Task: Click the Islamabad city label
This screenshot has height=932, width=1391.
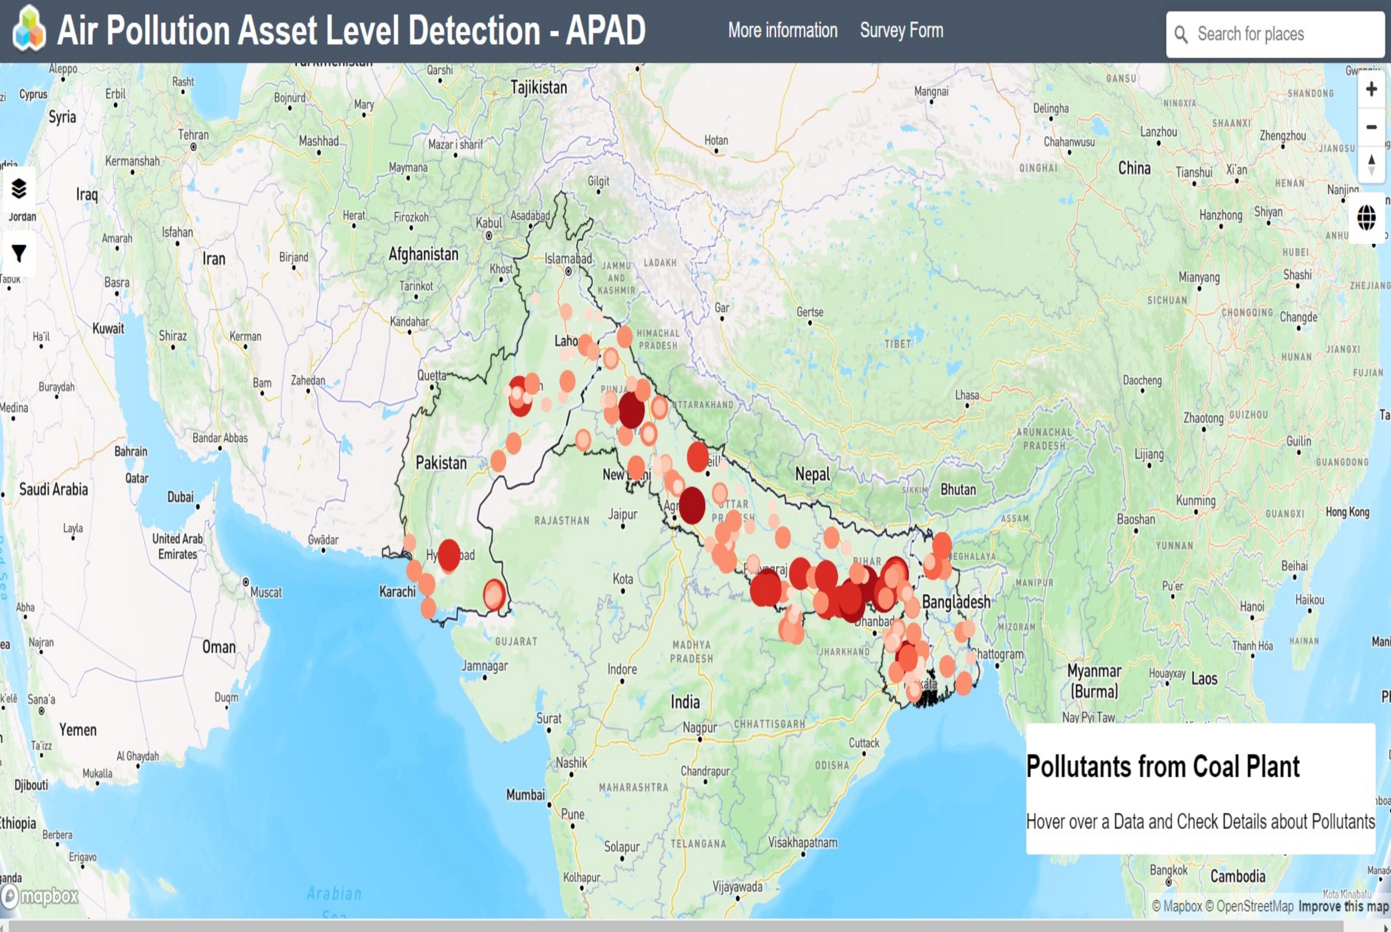Action: (568, 259)
